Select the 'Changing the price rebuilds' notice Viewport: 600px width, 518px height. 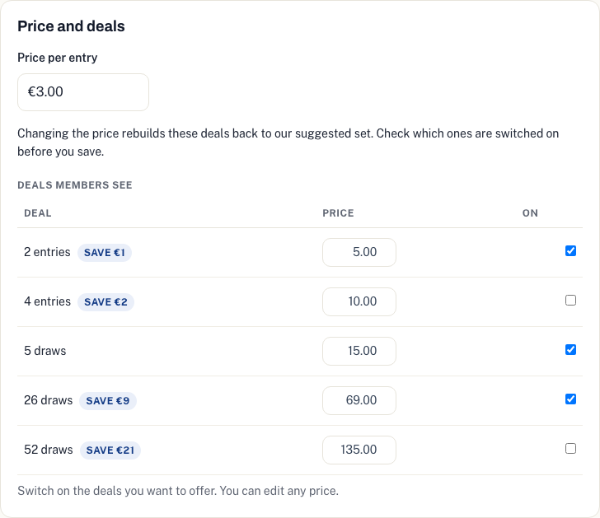click(288, 142)
